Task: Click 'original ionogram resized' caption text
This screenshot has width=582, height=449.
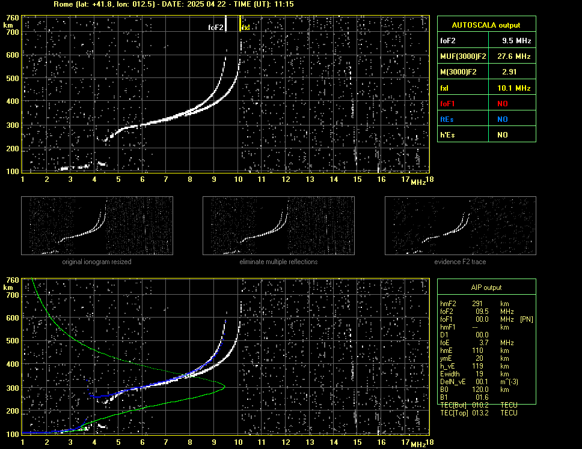Action: 97,262
